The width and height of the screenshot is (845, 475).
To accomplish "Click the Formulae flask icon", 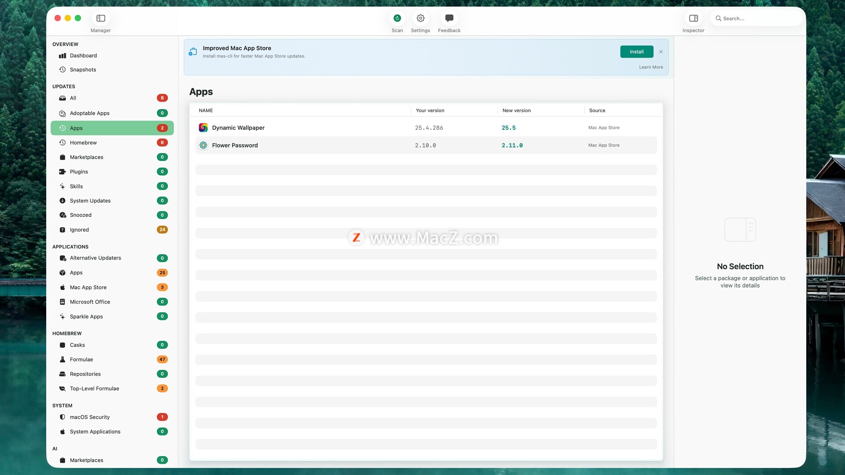I will click(62, 359).
